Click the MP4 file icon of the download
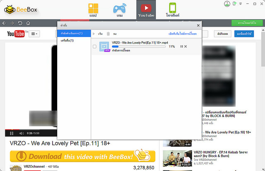 (x=104, y=46)
